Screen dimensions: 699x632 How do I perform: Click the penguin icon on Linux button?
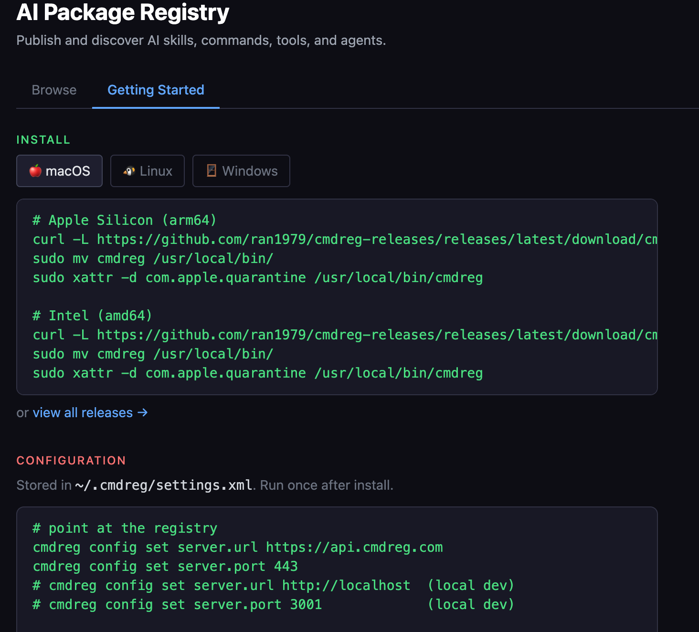point(129,171)
